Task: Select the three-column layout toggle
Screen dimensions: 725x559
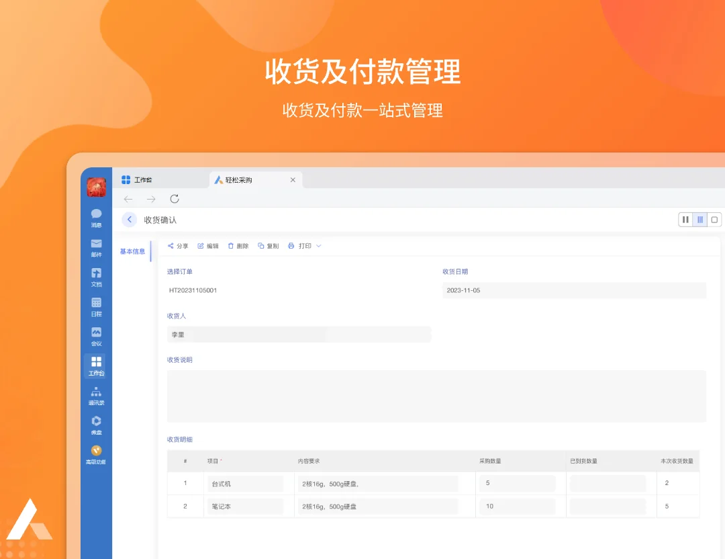Action: 700,219
